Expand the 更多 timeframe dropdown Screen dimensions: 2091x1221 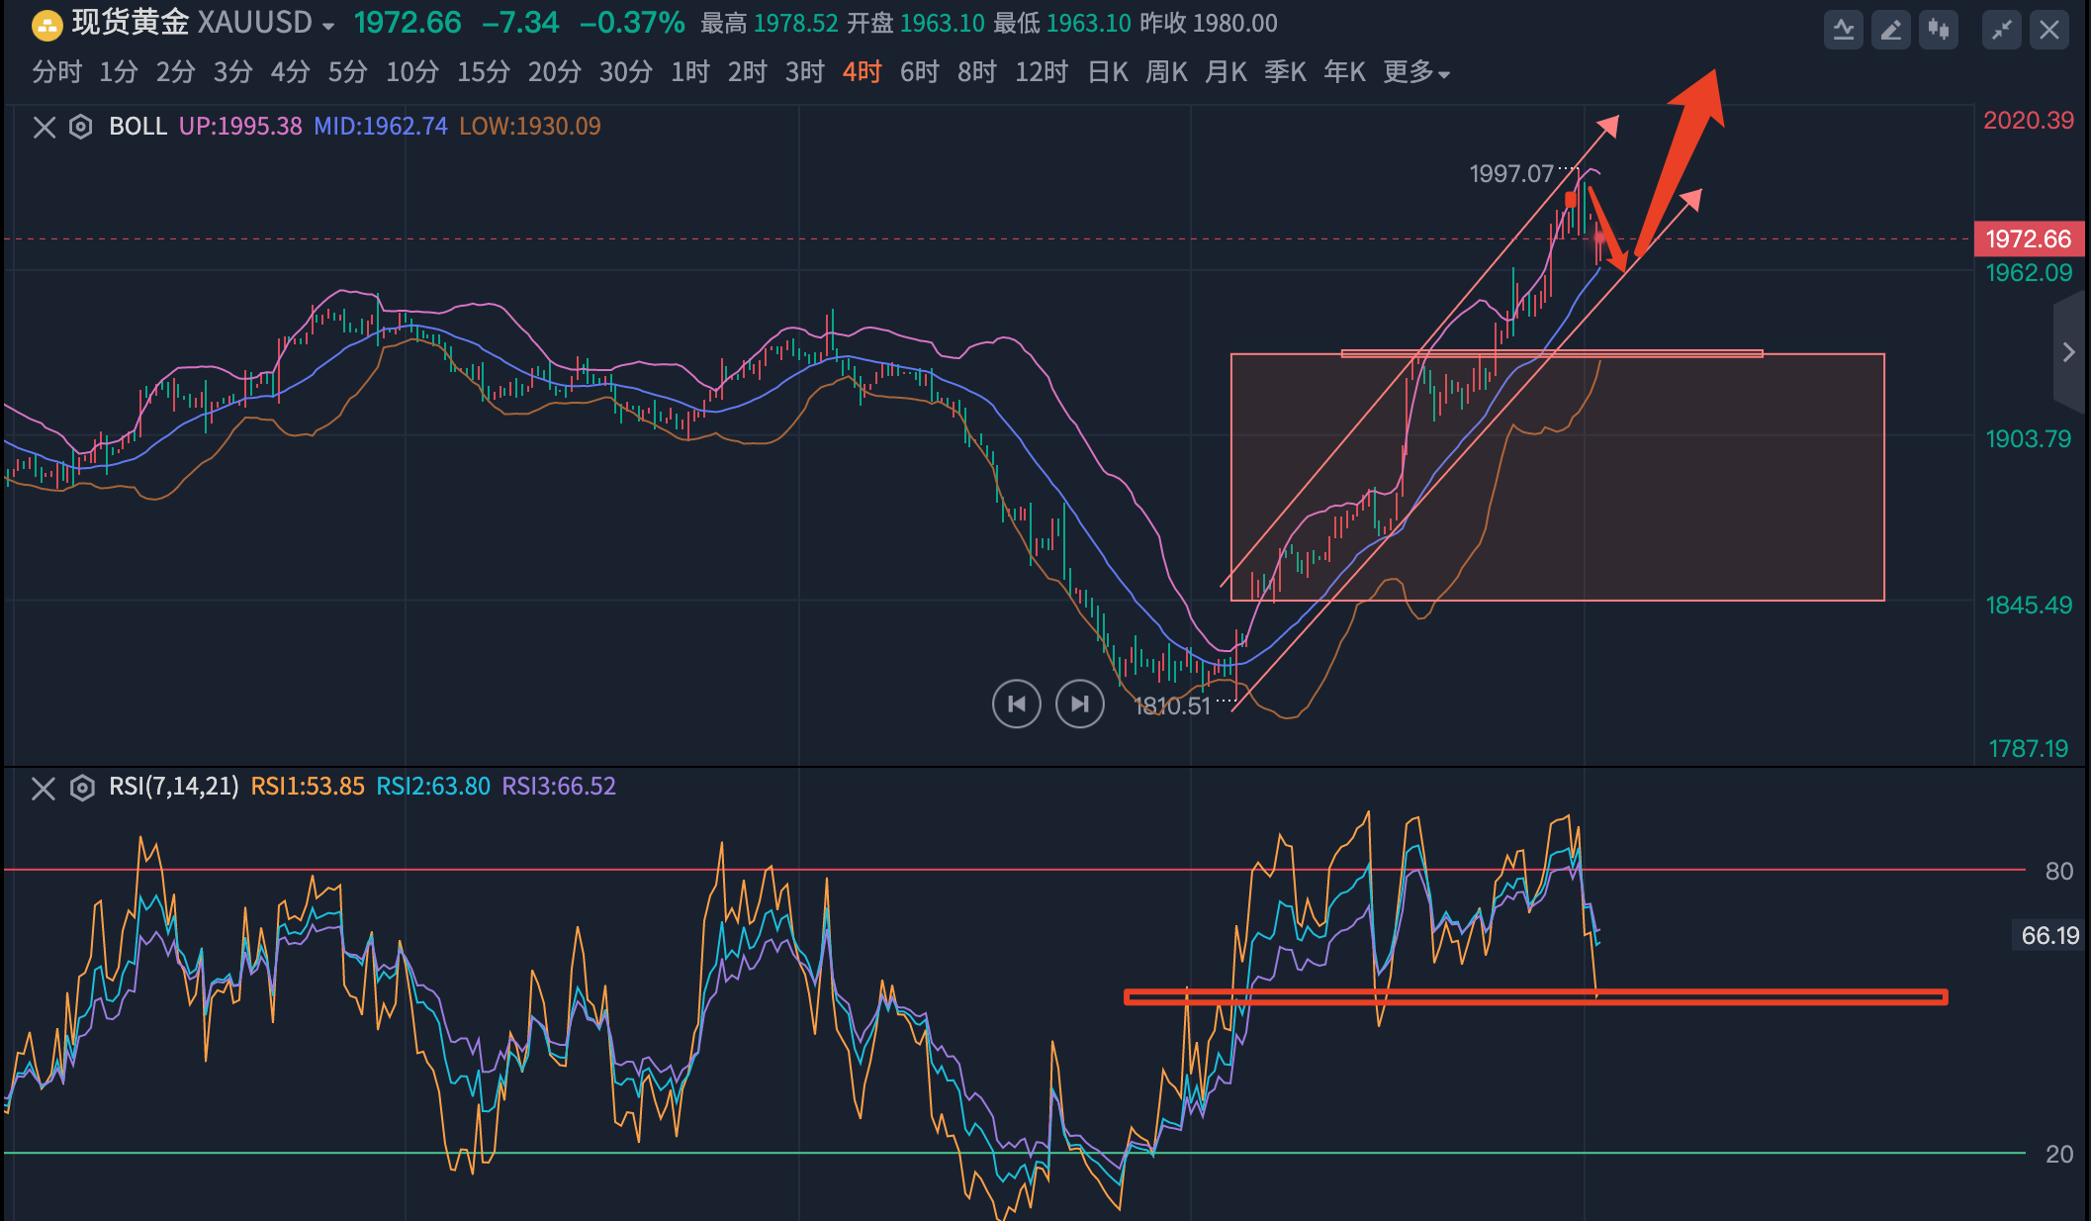click(x=1415, y=72)
